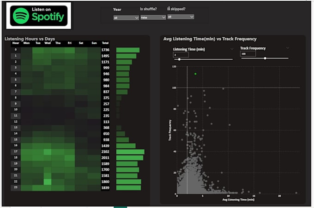Click the hour 17 row label

[16, 151]
